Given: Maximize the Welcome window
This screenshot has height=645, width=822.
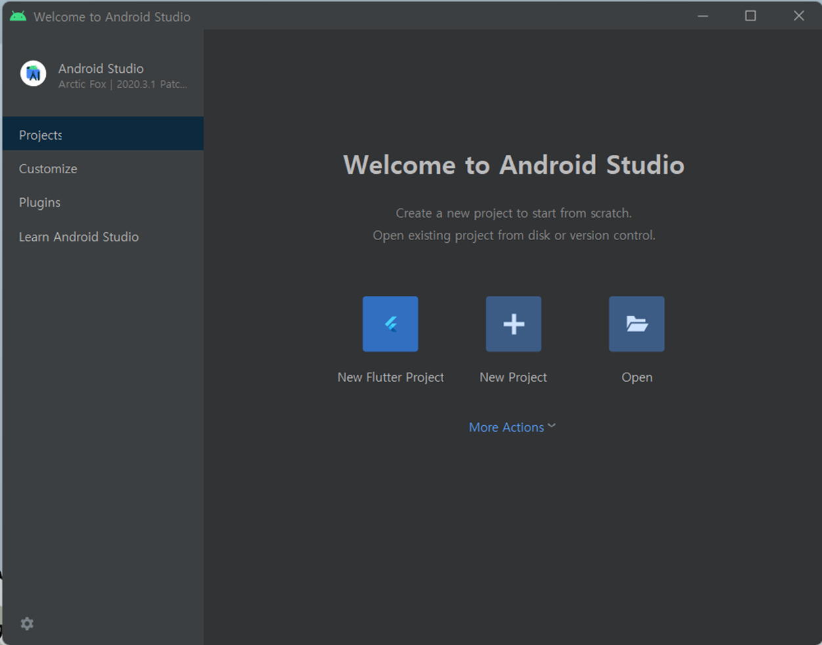Looking at the screenshot, I should 750,16.
